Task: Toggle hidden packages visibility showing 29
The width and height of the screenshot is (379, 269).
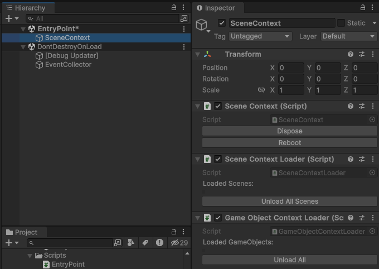Action: 179,243
